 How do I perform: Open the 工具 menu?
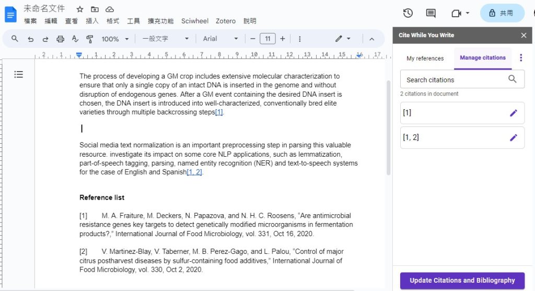pyautogui.click(x=133, y=21)
